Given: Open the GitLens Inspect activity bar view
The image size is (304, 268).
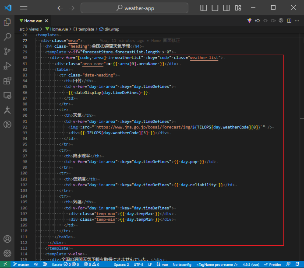Looking at the screenshot, I should (7, 125).
